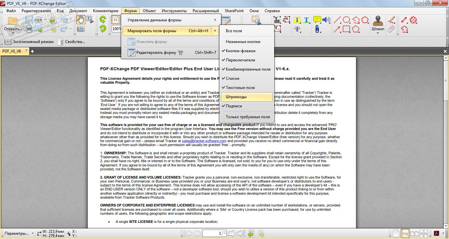Click the Свойства... button
The width and height of the screenshot is (449, 239).
pos(71,42)
